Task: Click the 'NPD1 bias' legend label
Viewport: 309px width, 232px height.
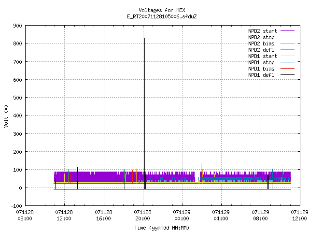Action: coord(261,69)
